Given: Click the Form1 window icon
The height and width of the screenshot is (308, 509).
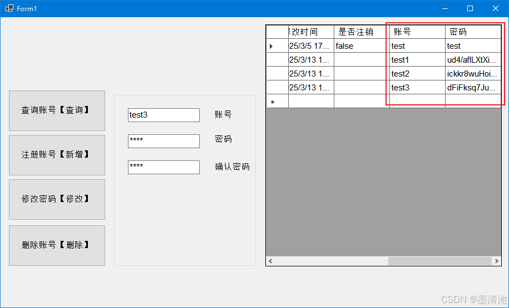Looking at the screenshot, I should [x=9, y=8].
